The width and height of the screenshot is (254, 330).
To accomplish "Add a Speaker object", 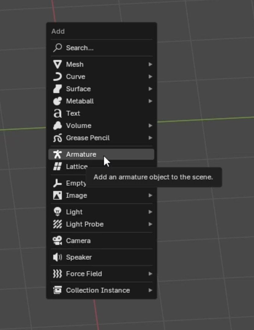I will tap(101, 257).
